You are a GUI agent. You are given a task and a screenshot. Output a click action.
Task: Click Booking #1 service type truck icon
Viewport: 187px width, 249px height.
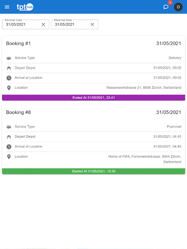tap(9, 58)
